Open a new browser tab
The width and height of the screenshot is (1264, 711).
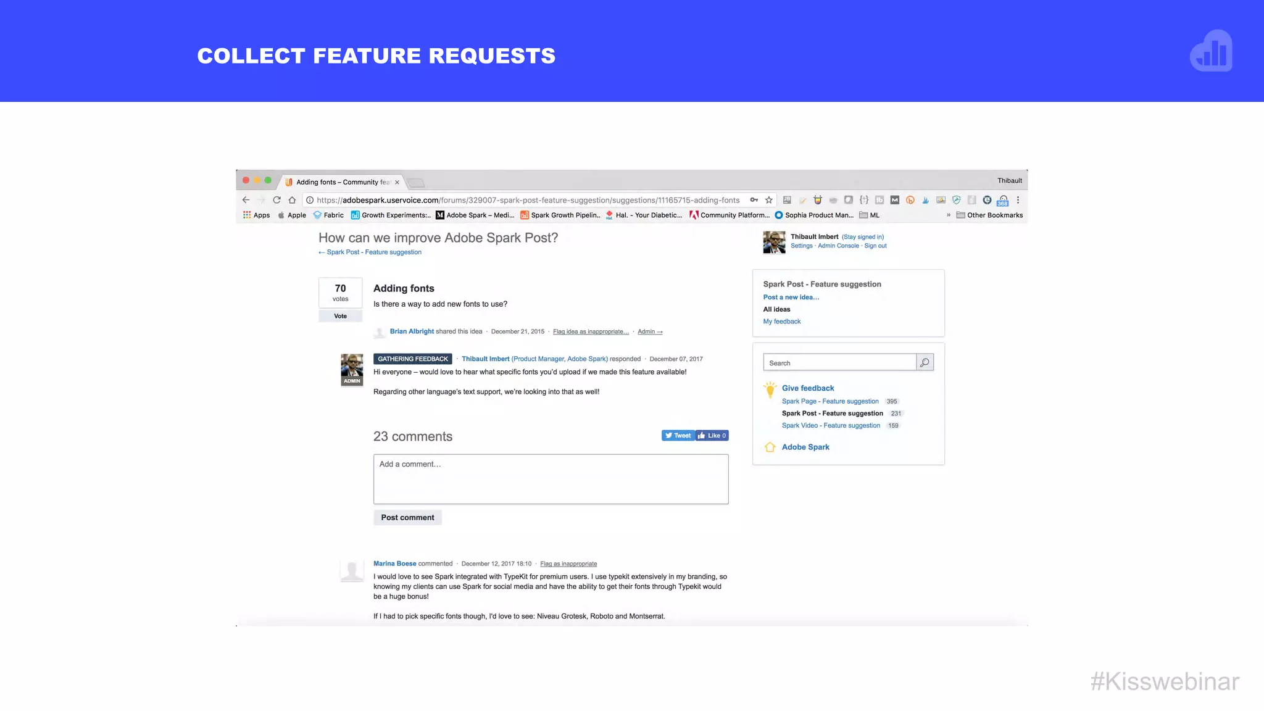[417, 183]
